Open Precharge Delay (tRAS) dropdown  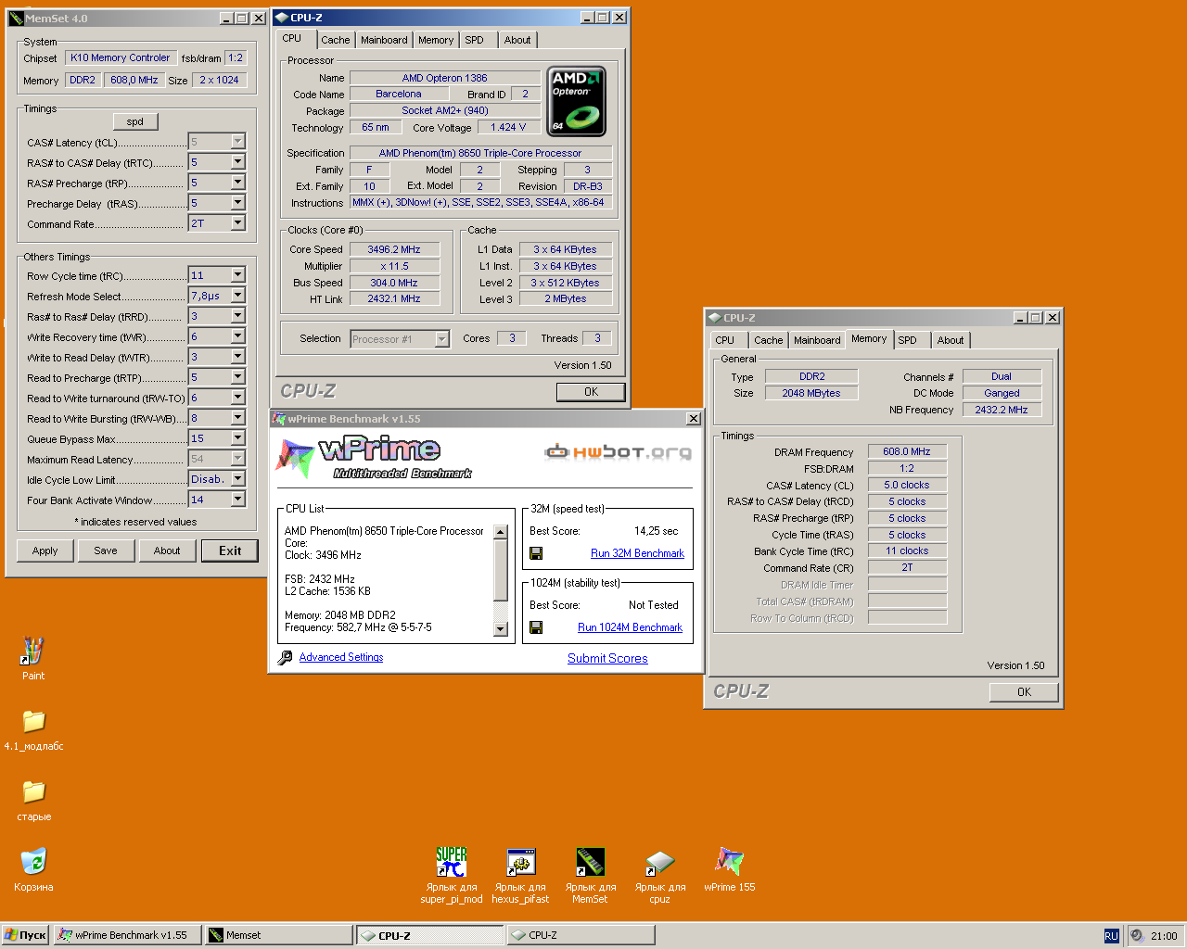pyautogui.click(x=237, y=203)
